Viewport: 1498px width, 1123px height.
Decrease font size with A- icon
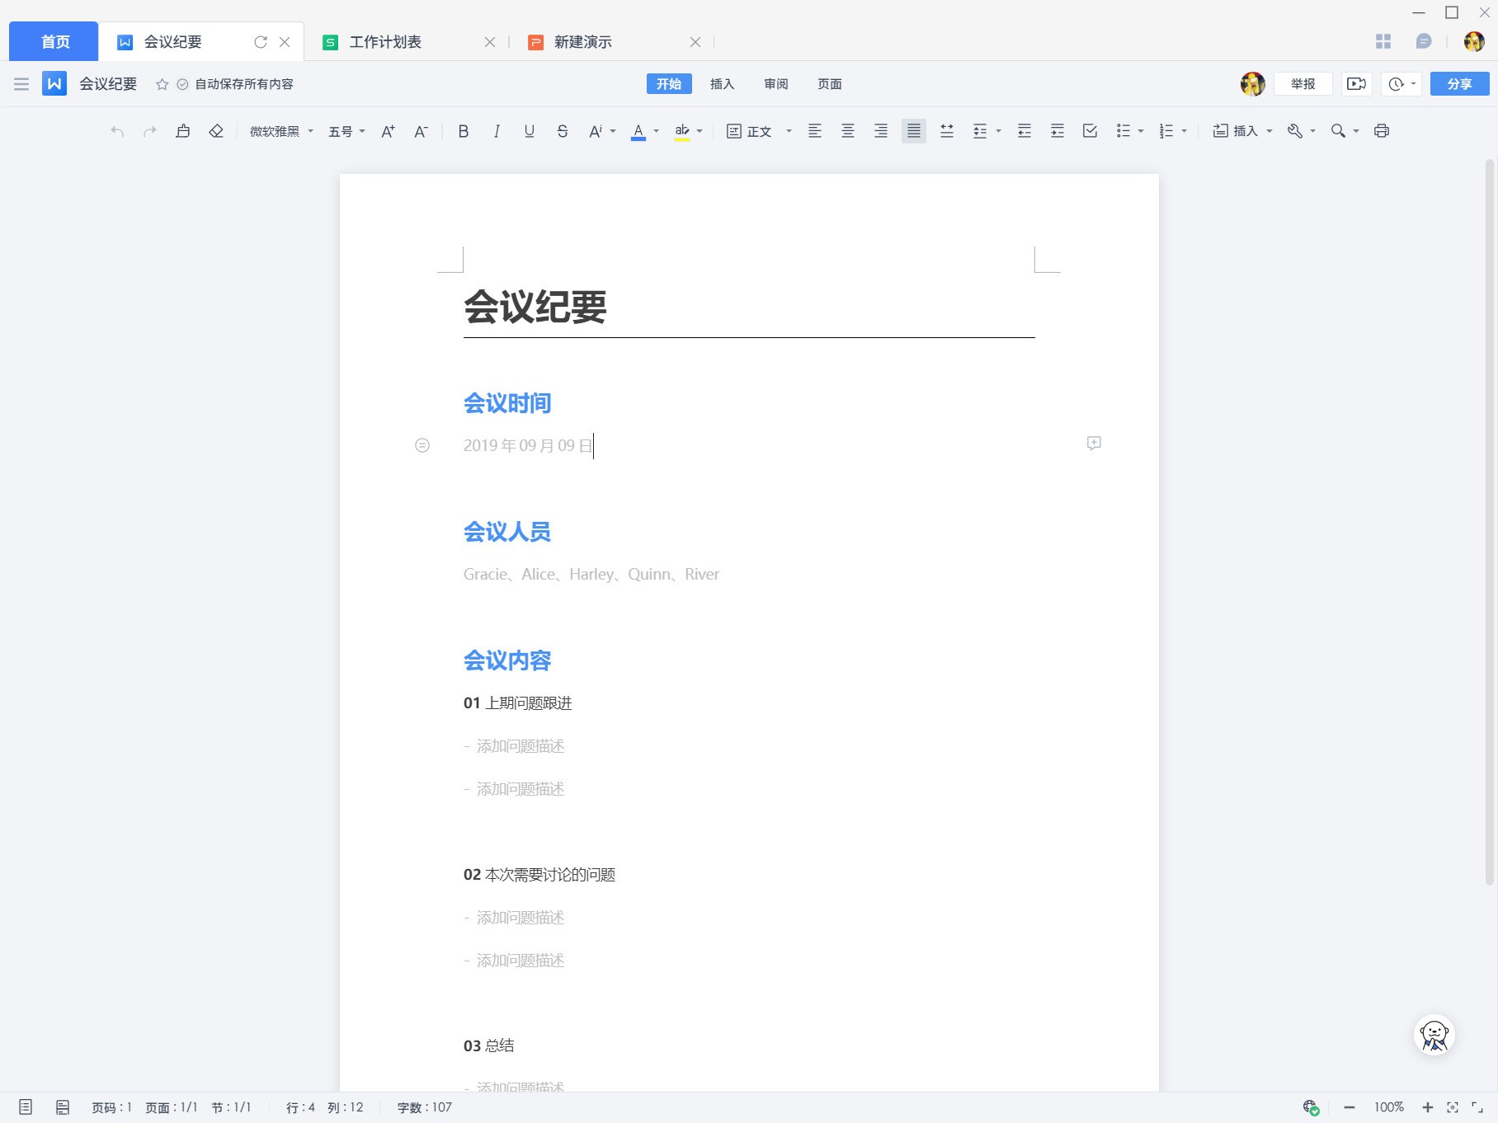(421, 131)
